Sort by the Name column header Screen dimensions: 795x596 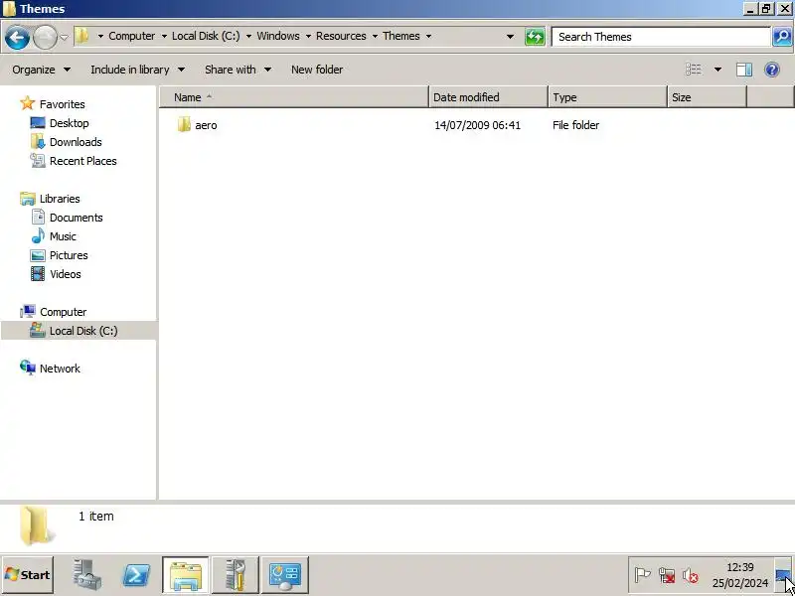294,97
